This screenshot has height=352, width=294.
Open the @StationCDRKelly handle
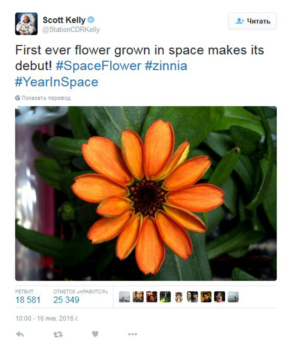click(71, 30)
